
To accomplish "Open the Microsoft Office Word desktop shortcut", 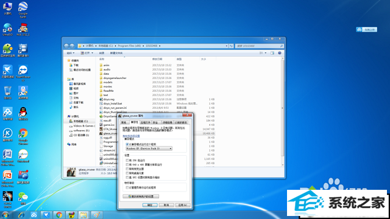I will coord(7,158).
